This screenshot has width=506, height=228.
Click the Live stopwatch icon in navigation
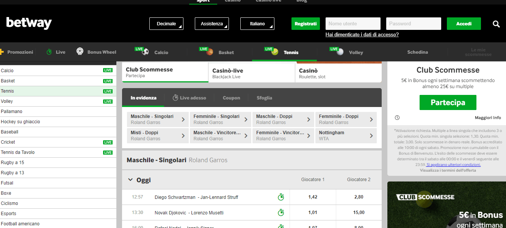click(49, 52)
